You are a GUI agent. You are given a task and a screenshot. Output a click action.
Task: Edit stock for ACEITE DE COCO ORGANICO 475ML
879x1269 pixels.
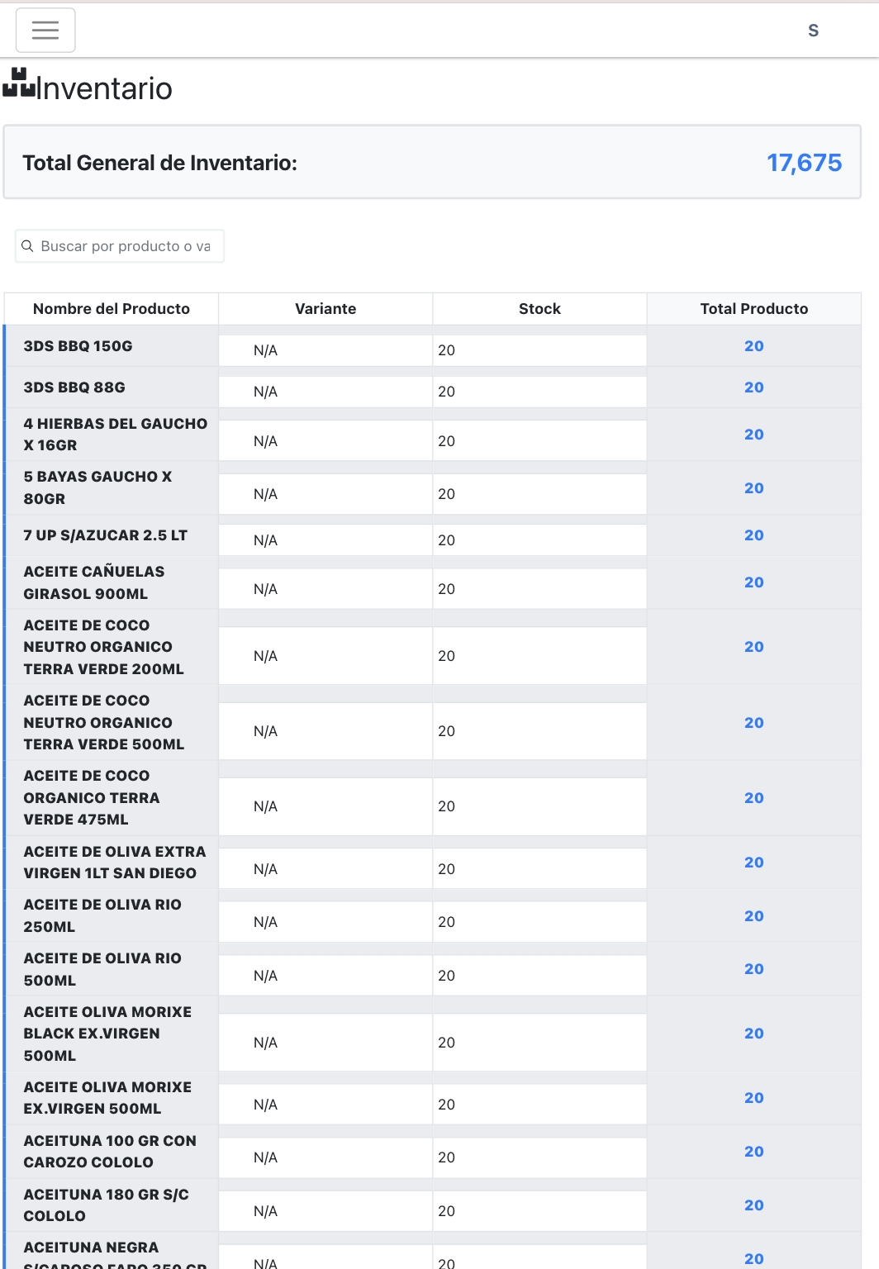pyautogui.click(x=539, y=806)
